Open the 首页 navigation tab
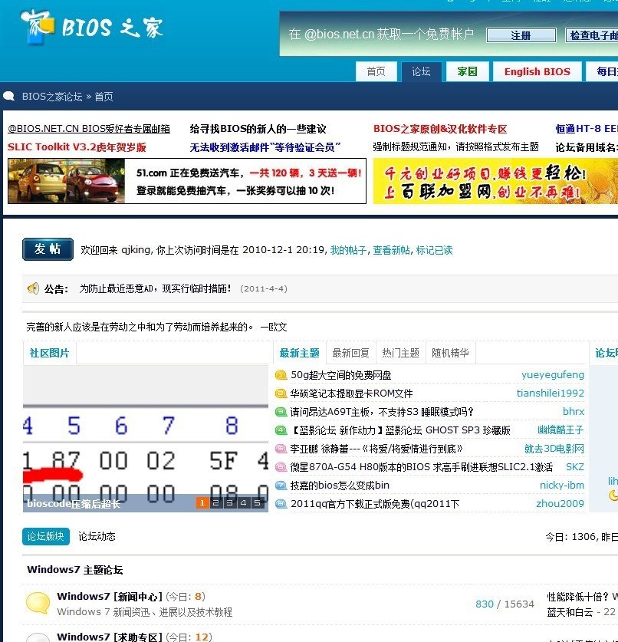Image resolution: width=618 pixels, height=642 pixels. [376, 71]
